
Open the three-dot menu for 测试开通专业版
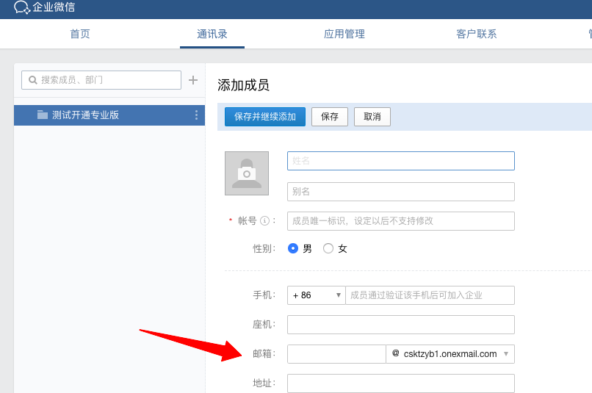click(196, 115)
